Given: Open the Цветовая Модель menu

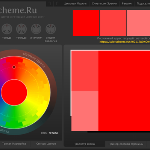Looking at the screenshot, I should click(x=75, y=4).
